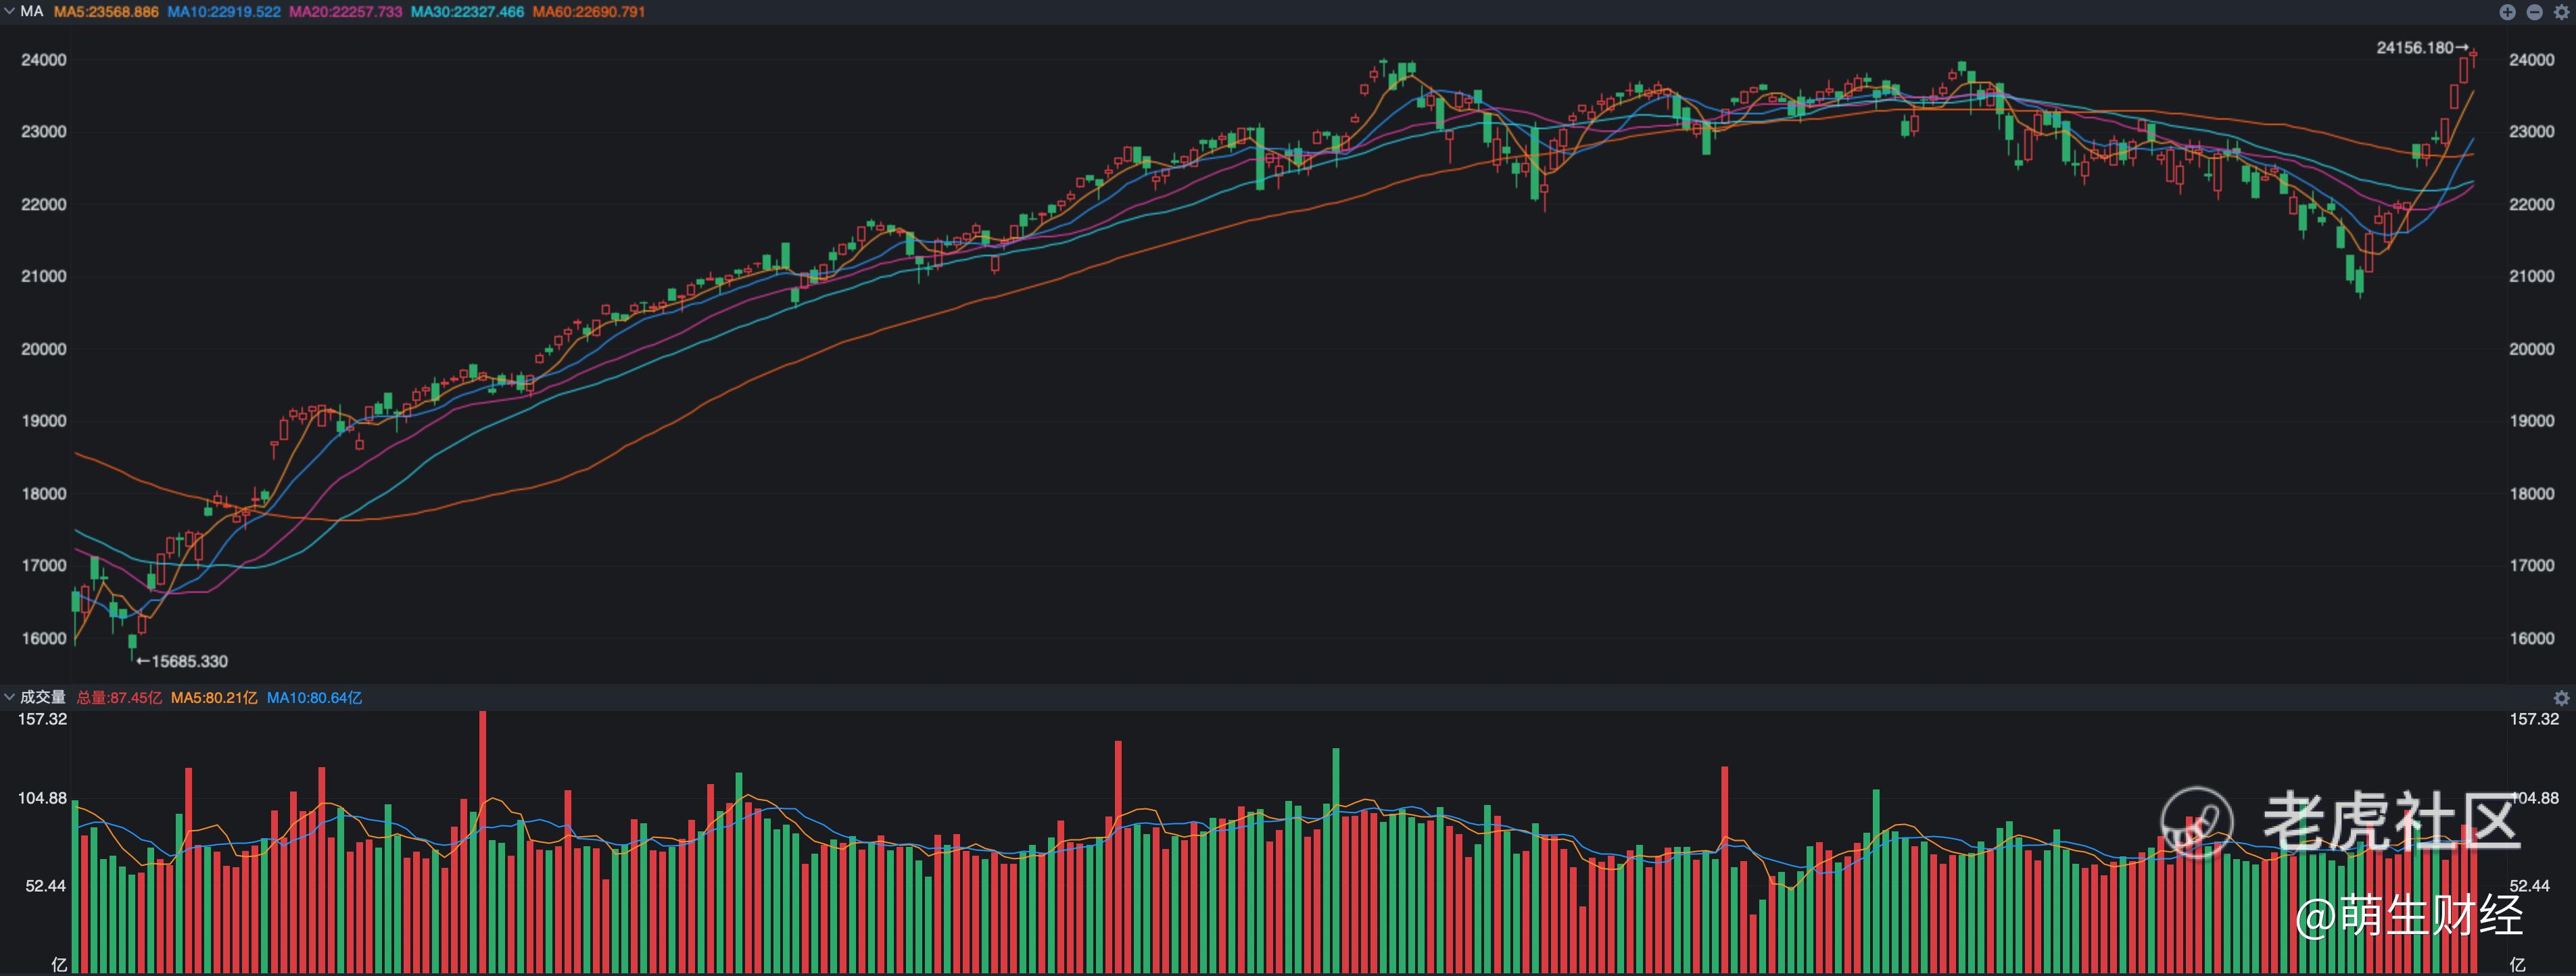Click the volume MA10 label
The width and height of the screenshot is (2576, 976).
314,698
